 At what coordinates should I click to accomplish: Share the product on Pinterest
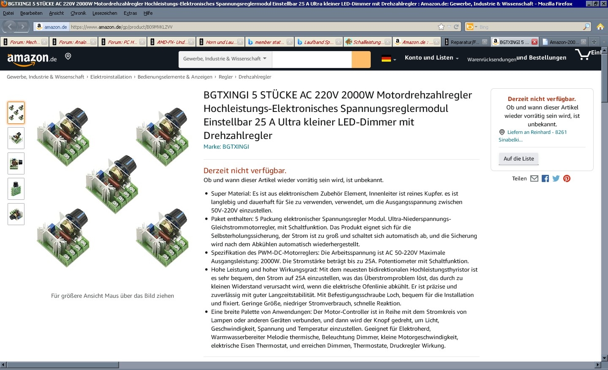point(567,178)
